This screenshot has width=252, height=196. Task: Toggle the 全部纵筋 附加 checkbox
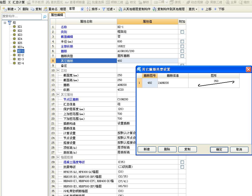(182, 46)
